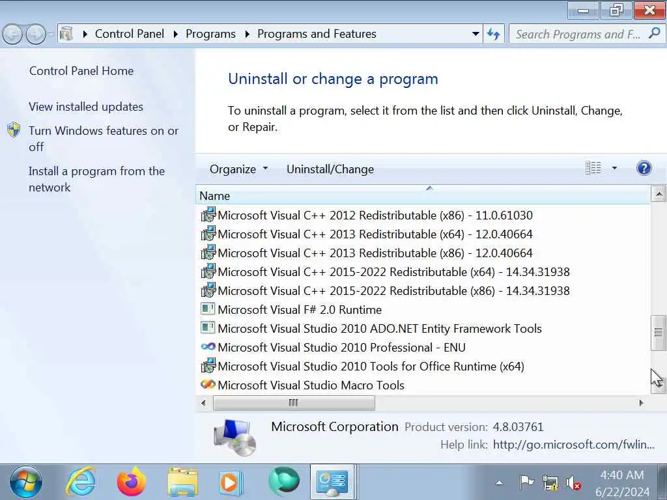Expand arrow after Programs breadcrumb

point(247,34)
